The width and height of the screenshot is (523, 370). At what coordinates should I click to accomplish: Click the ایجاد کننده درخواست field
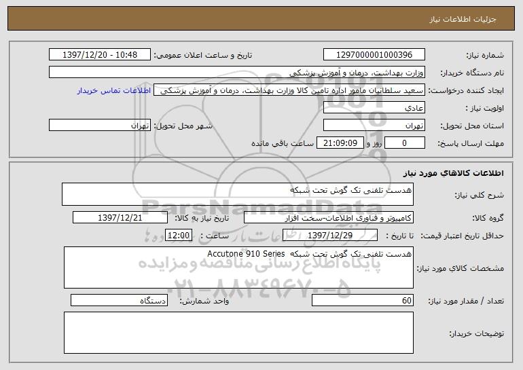(x=289, y=90)
